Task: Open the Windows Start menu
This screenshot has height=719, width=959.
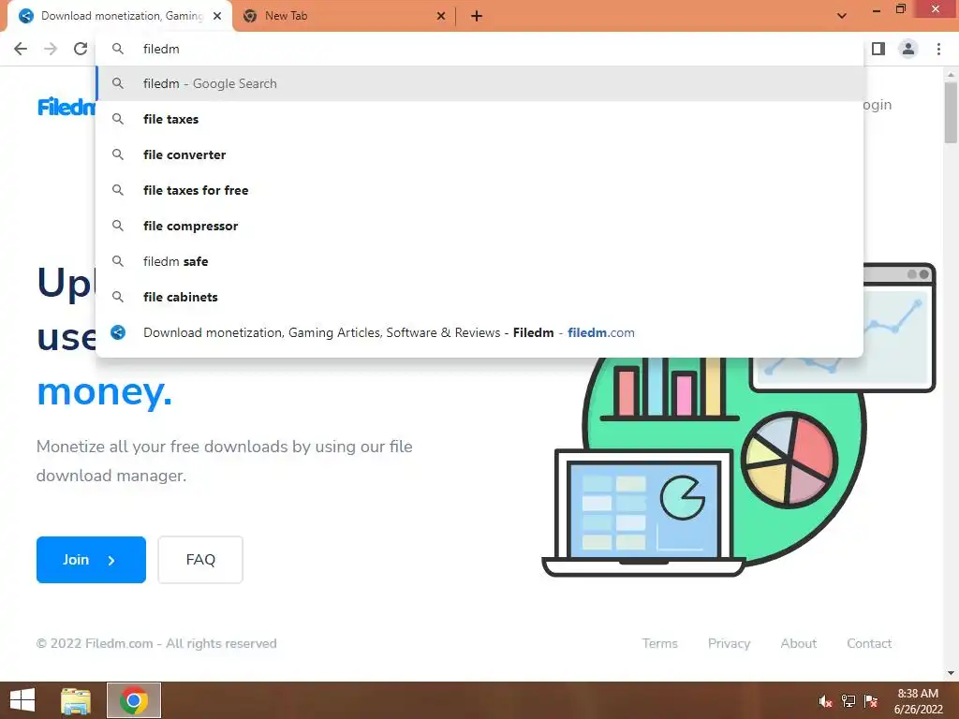Action: [x=22, y=700]
